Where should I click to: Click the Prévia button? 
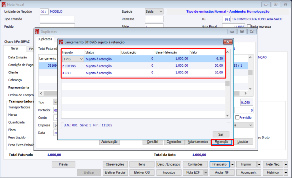click(63, 164)
